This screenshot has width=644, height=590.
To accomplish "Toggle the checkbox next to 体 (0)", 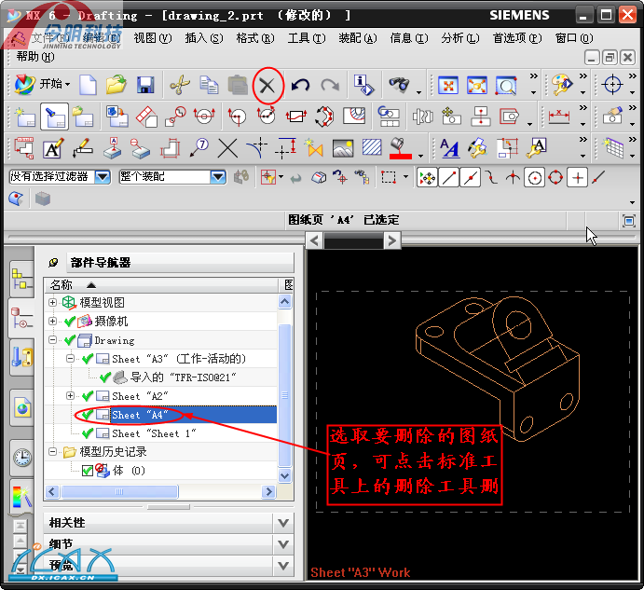I will [88, 471].
